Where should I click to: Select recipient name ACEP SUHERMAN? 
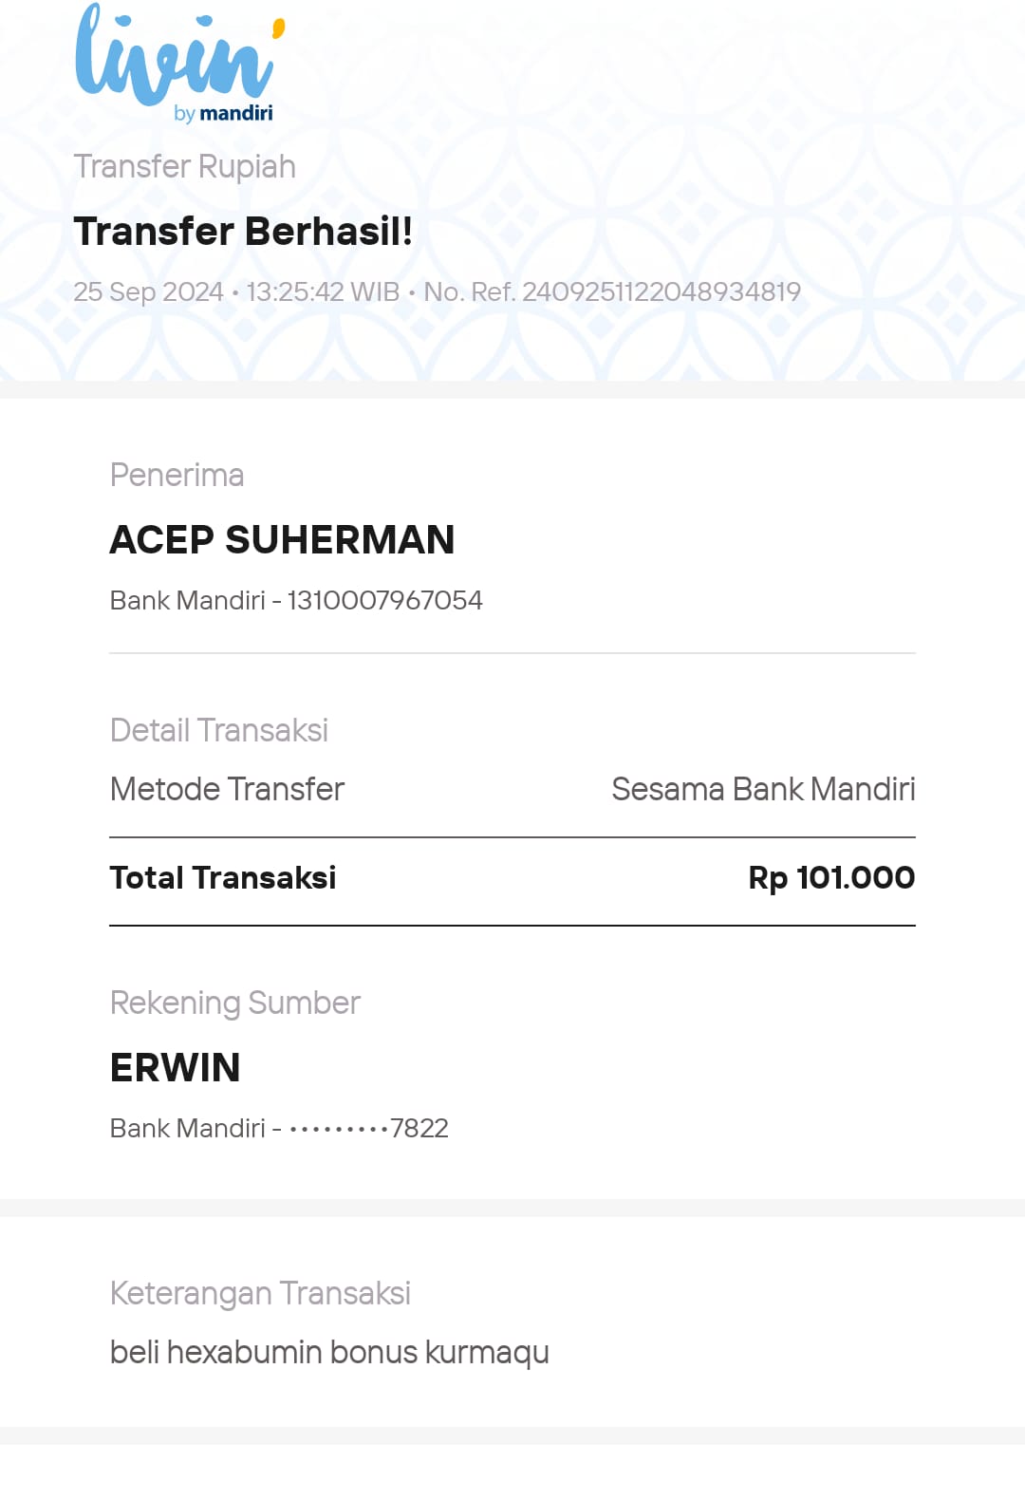(x=283, y=540)
